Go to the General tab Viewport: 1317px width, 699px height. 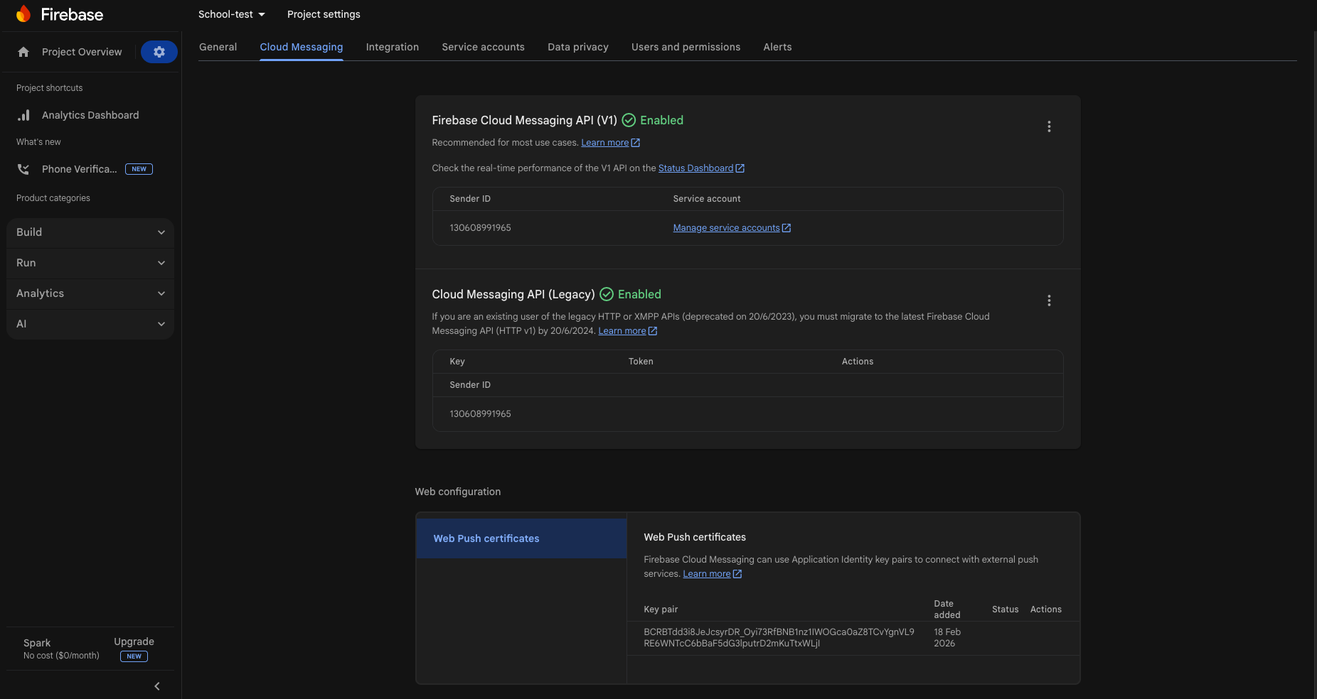[218, 47]
